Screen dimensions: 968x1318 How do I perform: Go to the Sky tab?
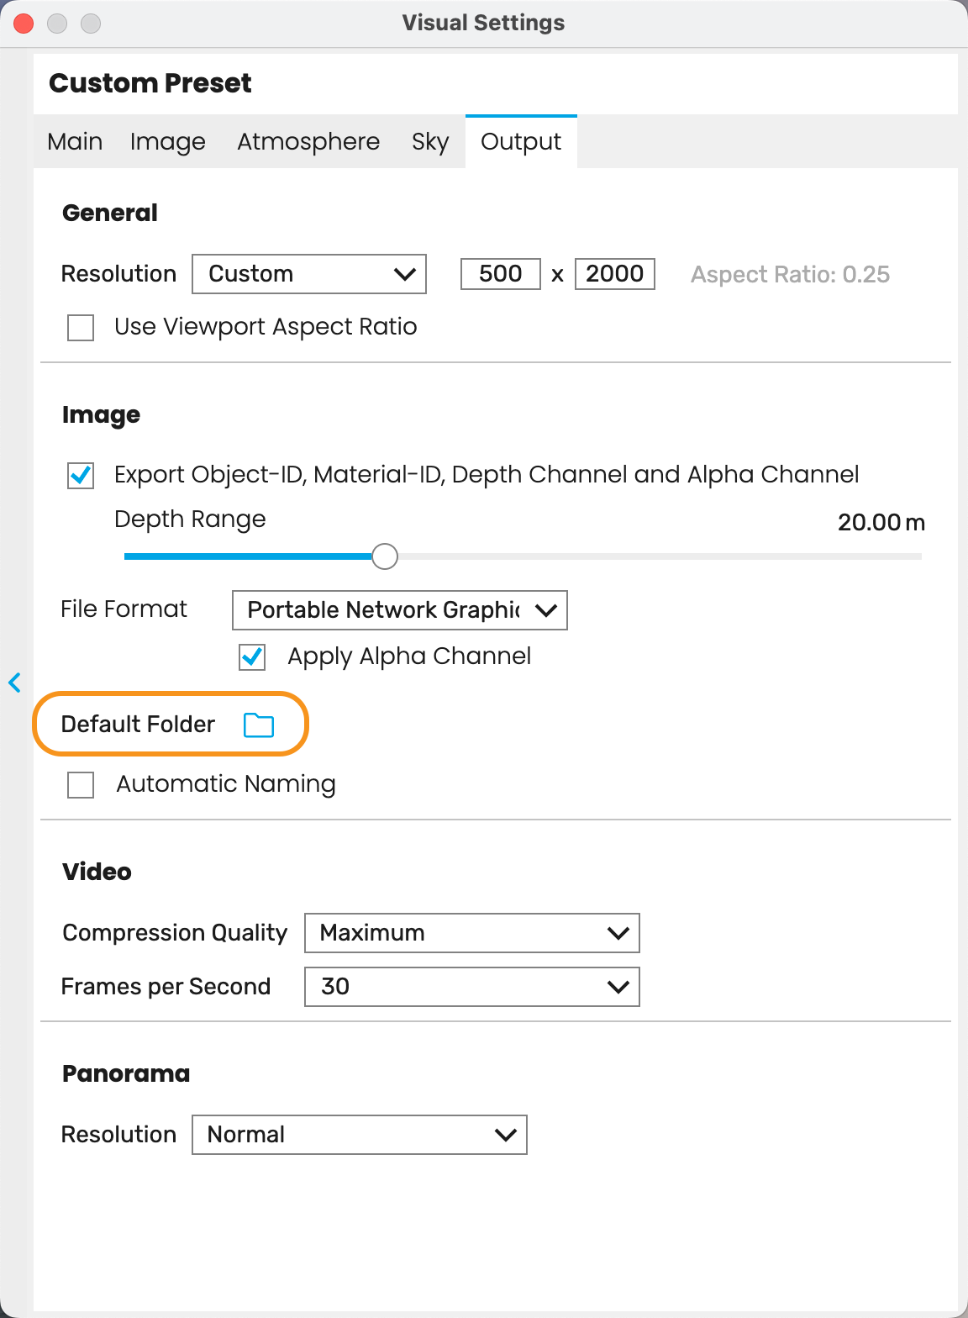(430, 141)
